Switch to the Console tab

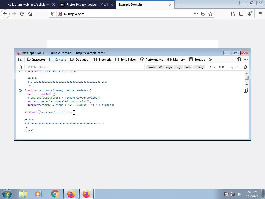pos(58,59)
